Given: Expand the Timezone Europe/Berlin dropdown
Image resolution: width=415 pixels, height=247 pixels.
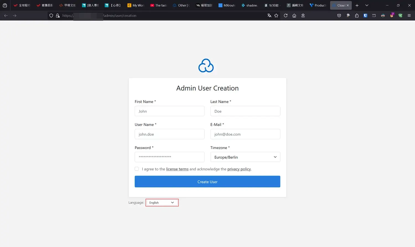Looking at the screenshot, I should pyautogui.click(x=245, y=157).
